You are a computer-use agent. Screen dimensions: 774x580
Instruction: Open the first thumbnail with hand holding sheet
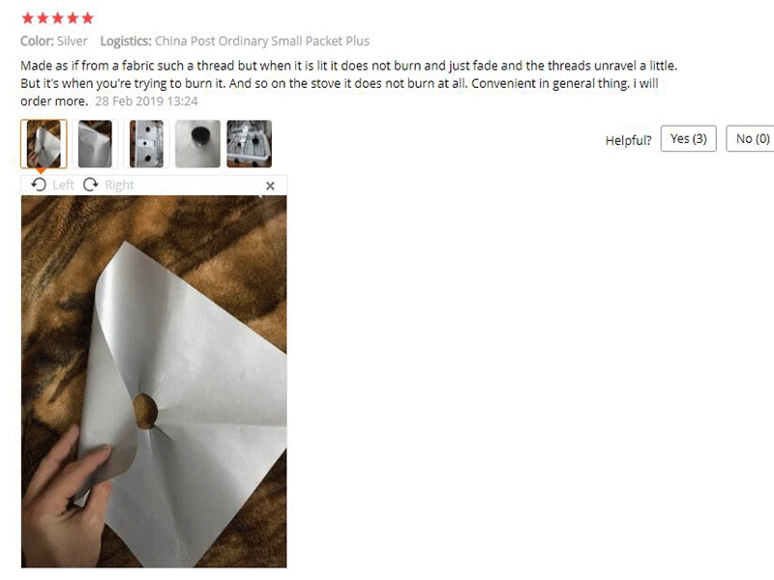[x=44, y=143]
